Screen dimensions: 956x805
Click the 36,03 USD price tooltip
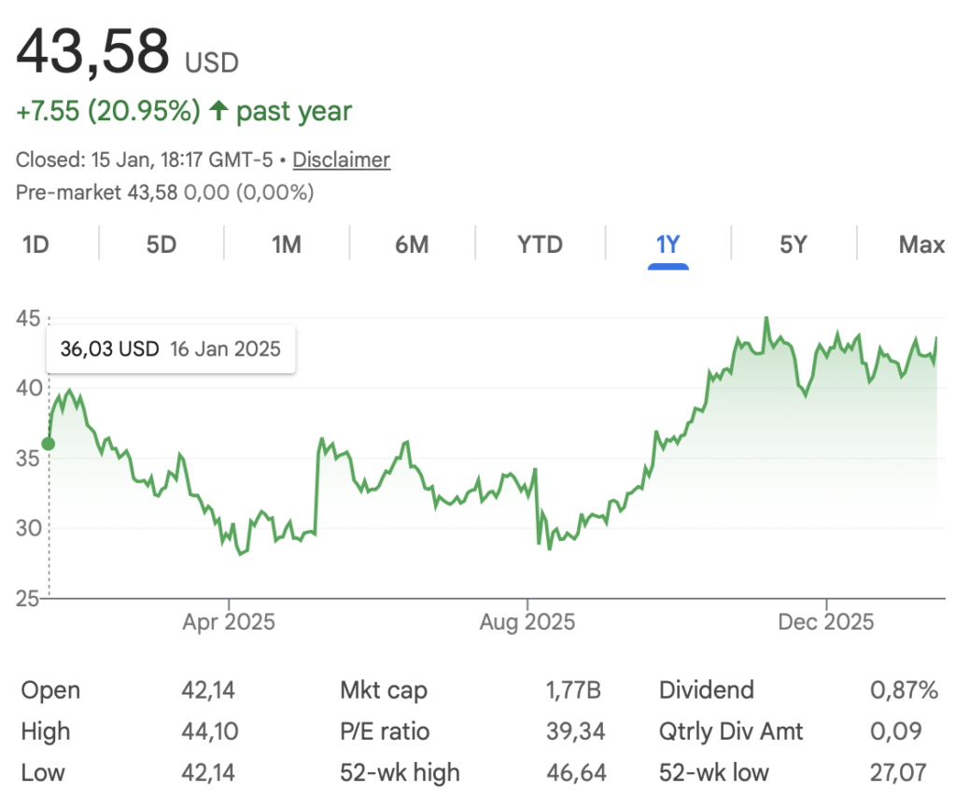(170, 350)
